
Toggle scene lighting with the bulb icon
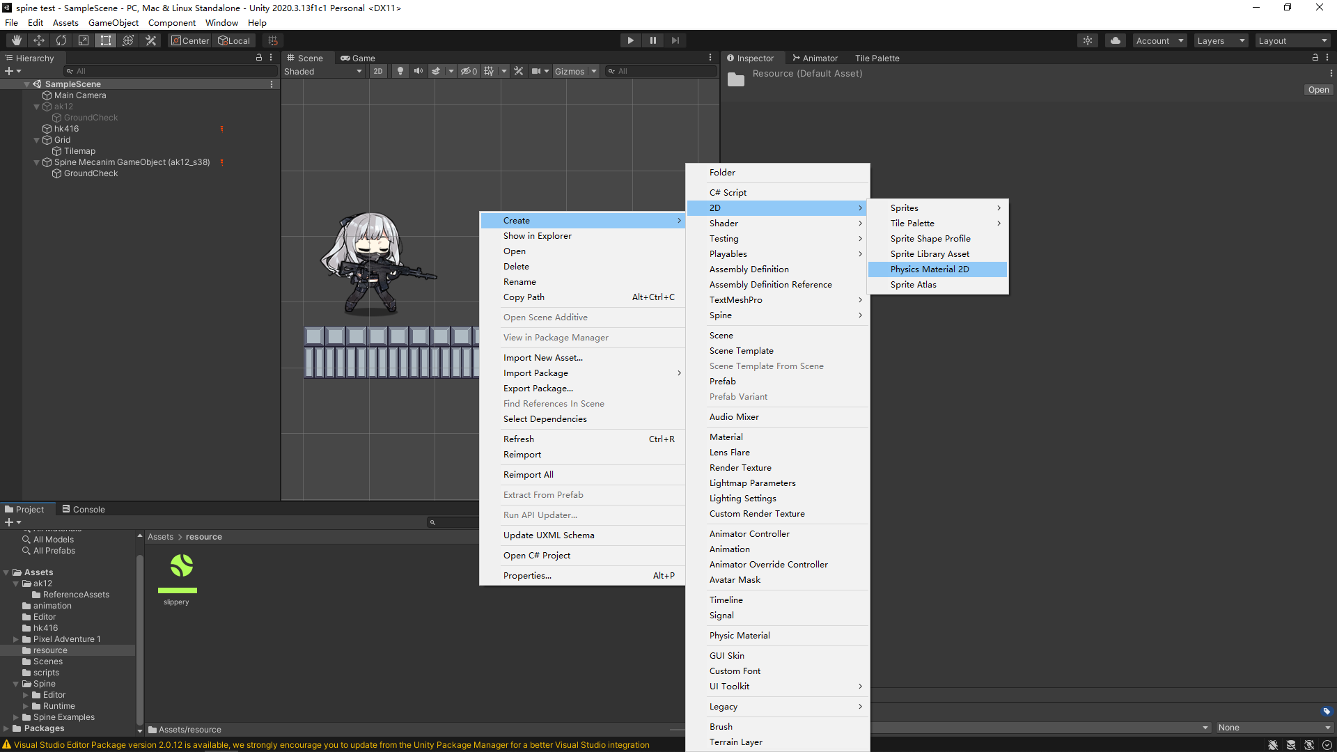(400, 70)
